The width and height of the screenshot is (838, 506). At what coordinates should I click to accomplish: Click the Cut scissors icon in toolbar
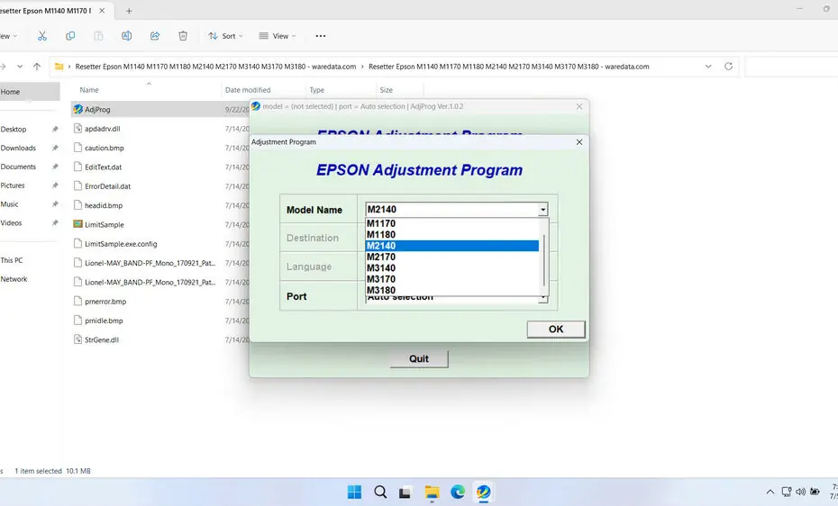click(x=42, y=36)
